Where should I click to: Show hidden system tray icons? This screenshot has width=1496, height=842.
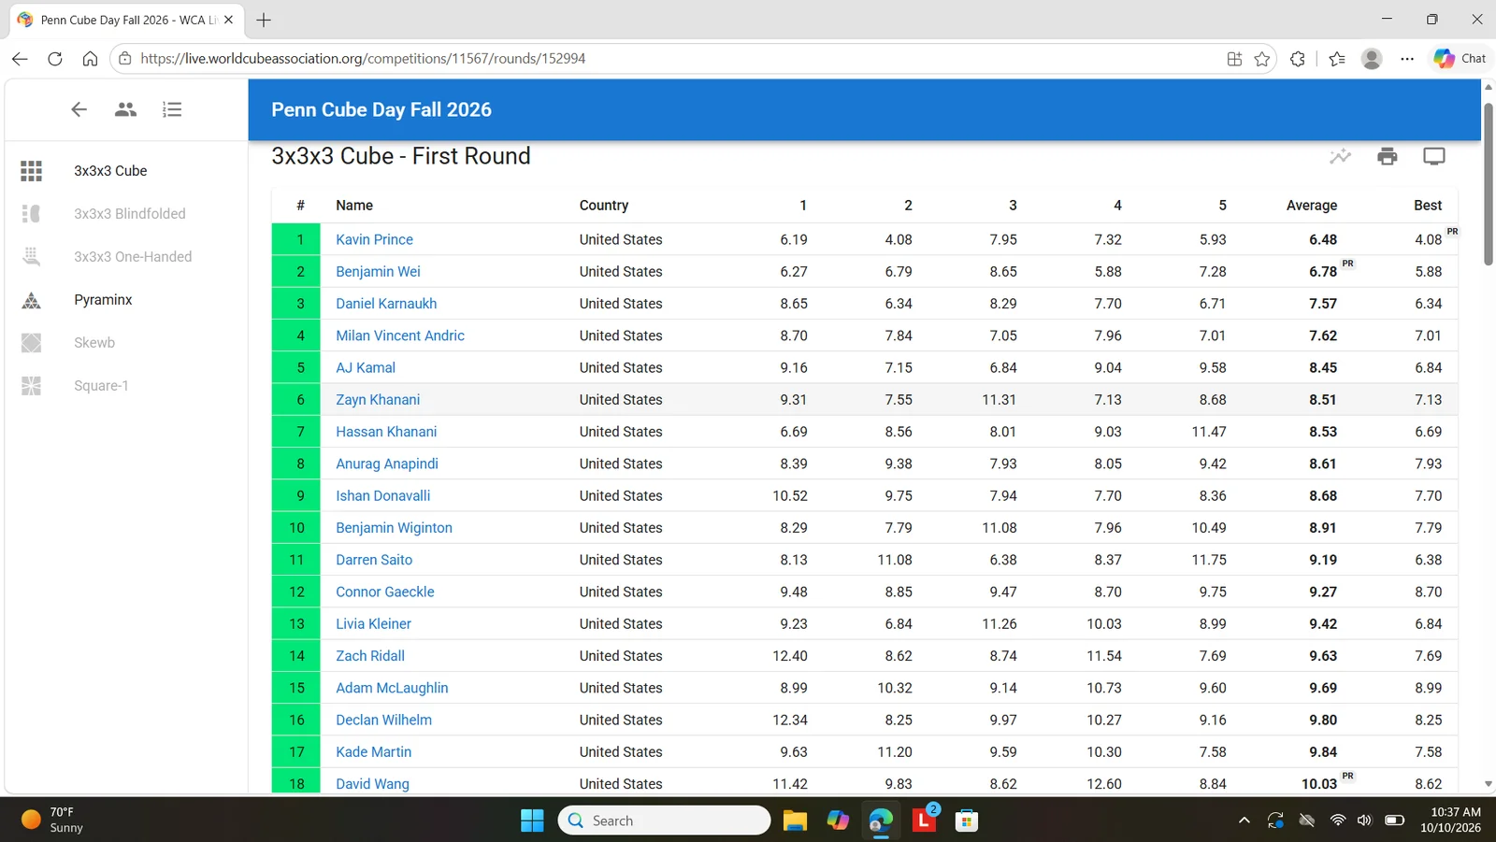(x=1244, y=821)
